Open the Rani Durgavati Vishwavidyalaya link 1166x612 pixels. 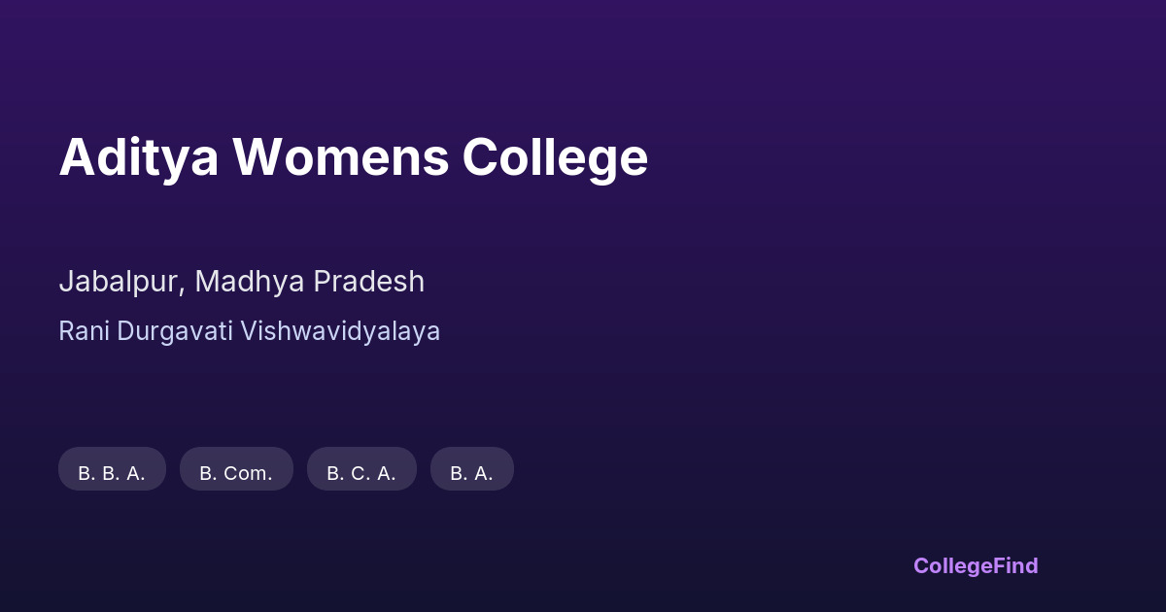(249, 331)
